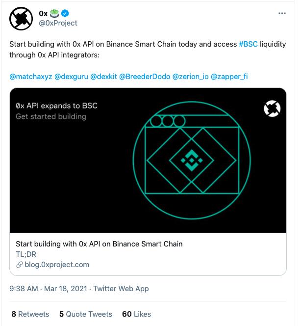Click the @0xProject handle
This screenshot has height=326, width=300.
(x=58, y=23)
